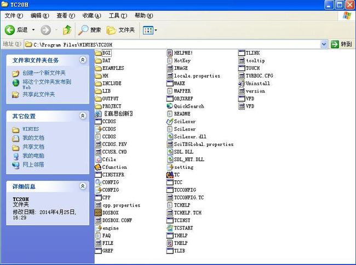The image size is (356, 265).
Task: Toggle the Folders pane button
Action: point(121,30)
